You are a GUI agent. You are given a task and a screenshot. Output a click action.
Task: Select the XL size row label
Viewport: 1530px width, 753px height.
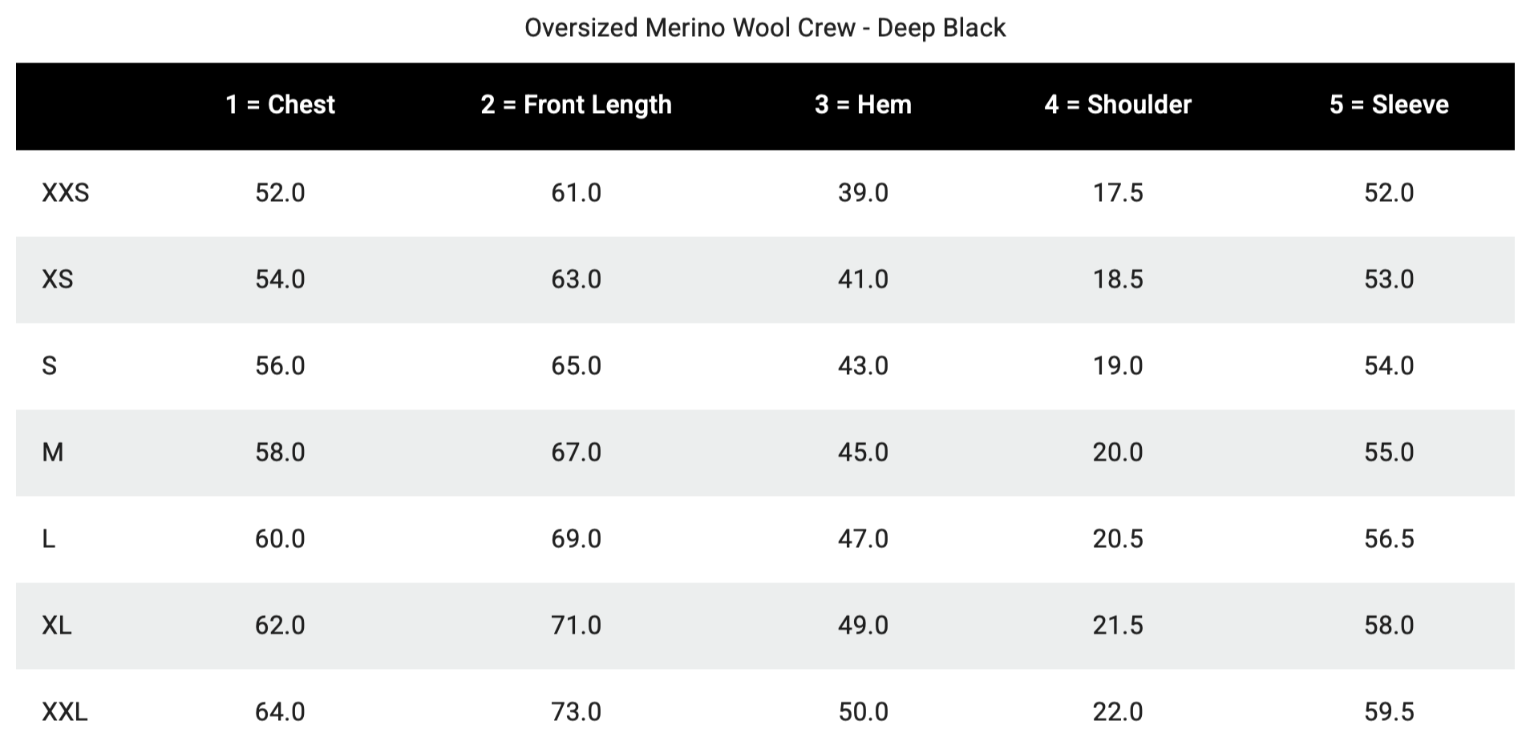pos(57,626)
